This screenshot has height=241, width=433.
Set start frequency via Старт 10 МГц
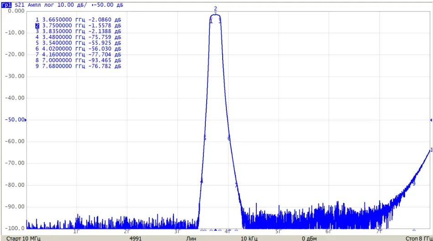(x=23, y=238)
